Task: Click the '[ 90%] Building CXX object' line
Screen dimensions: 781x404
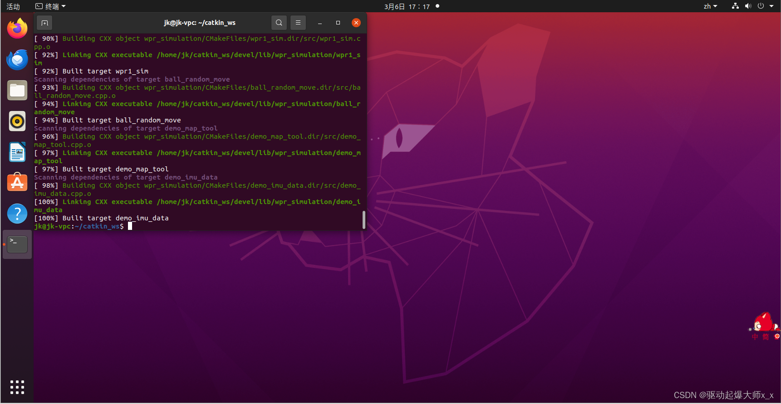Action: [197, 43]
